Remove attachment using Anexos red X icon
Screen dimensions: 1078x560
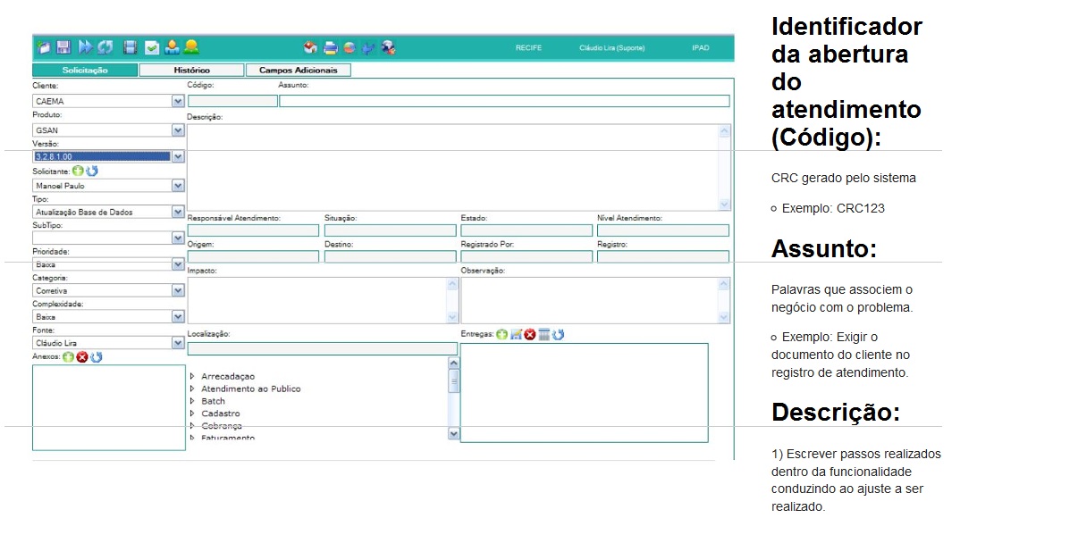pos(82,357)
